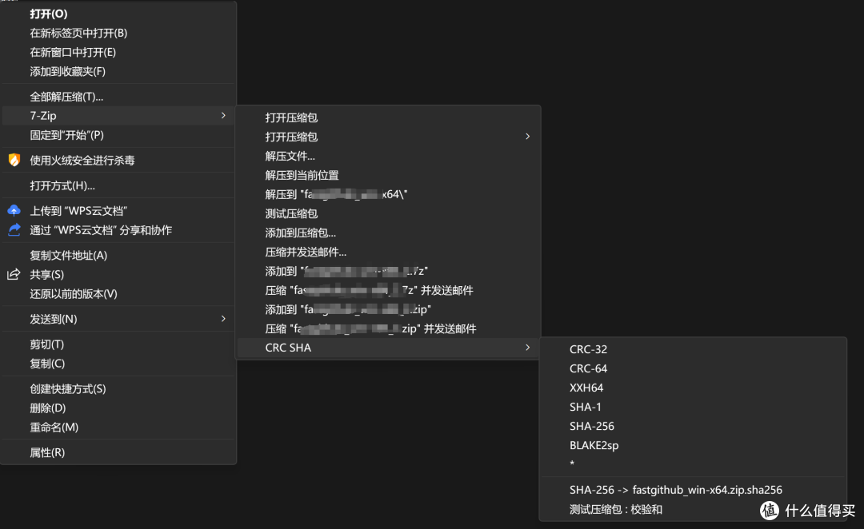Viewport: 864px width, 529px height.
Task: Click the share icon beside 共享(S)
Action: [x=14, y=274]
